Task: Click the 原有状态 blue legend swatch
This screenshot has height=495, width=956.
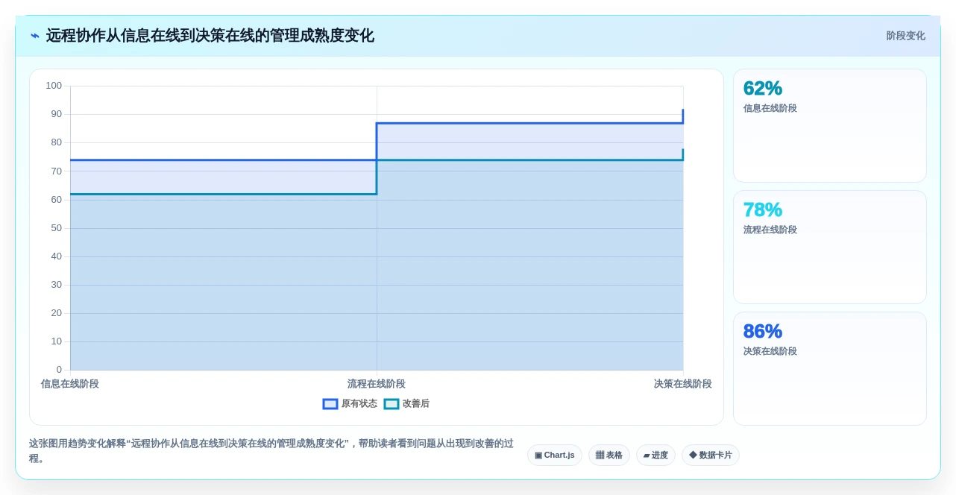Action: click(x=330, y=403)
